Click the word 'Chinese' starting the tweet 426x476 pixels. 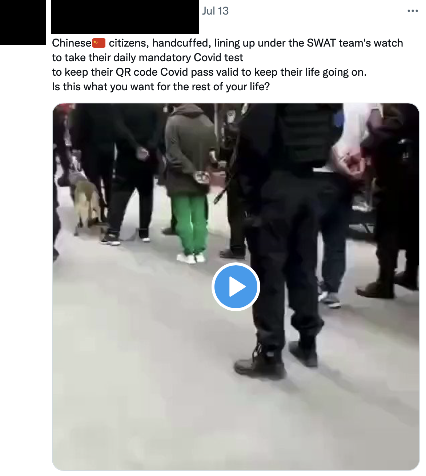[x=72, y=43]
